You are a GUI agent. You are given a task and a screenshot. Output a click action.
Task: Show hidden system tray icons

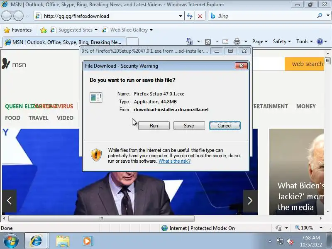270,241
